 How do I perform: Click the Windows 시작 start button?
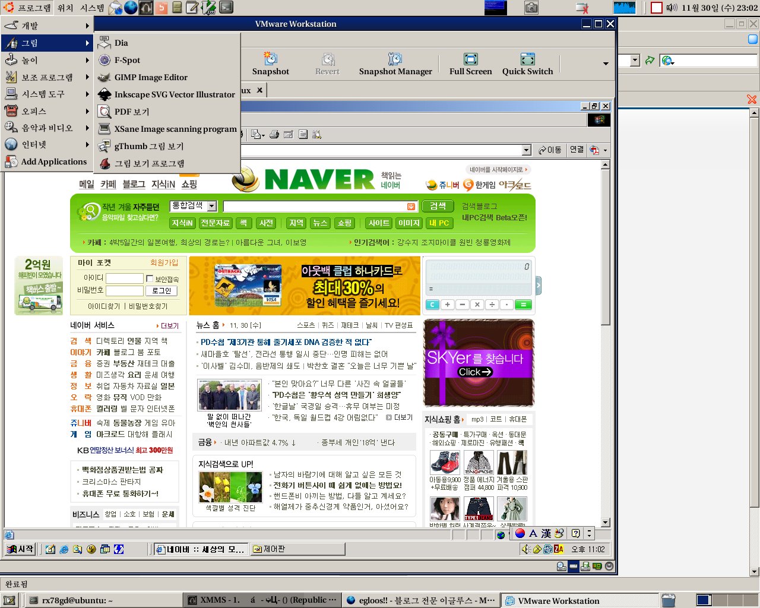(x=21, y=549)
